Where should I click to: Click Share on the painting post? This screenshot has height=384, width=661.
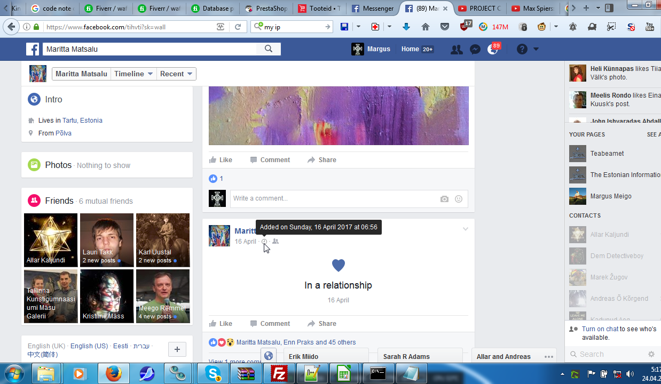322,160
